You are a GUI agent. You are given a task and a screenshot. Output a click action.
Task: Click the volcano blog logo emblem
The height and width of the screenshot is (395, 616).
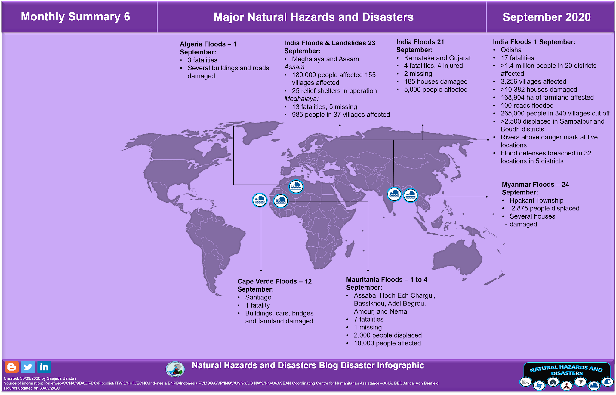(x=175, y=369)
